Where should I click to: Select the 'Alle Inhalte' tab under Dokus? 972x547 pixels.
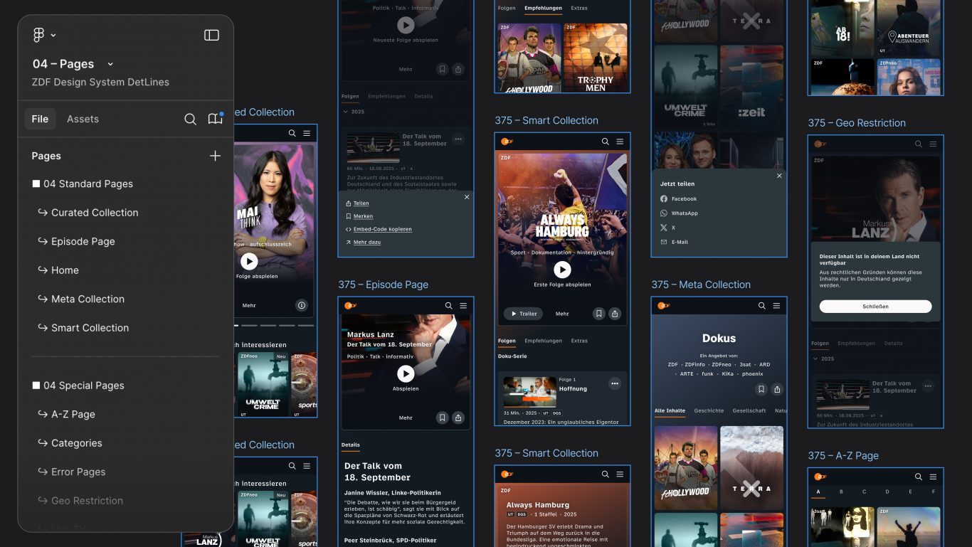click(x=670, y=411)
